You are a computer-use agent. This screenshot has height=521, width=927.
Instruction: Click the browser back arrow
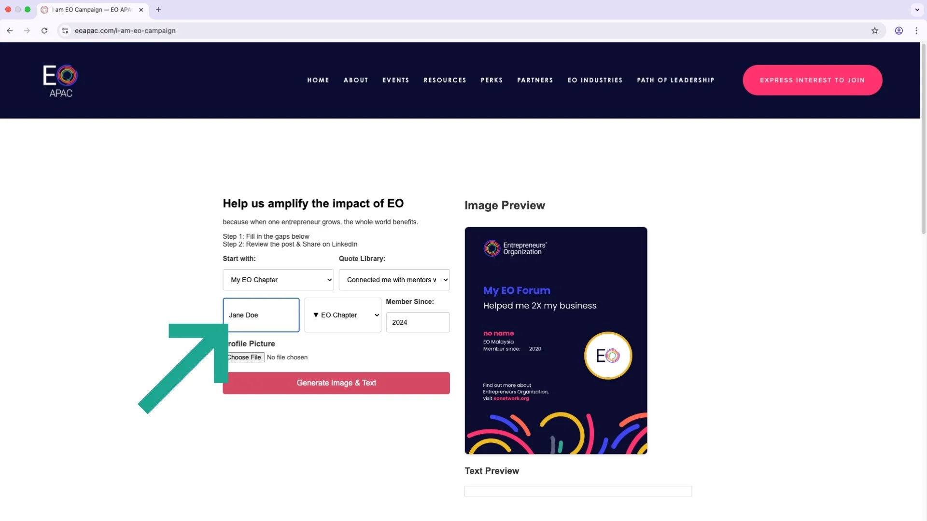click(10, 30)
